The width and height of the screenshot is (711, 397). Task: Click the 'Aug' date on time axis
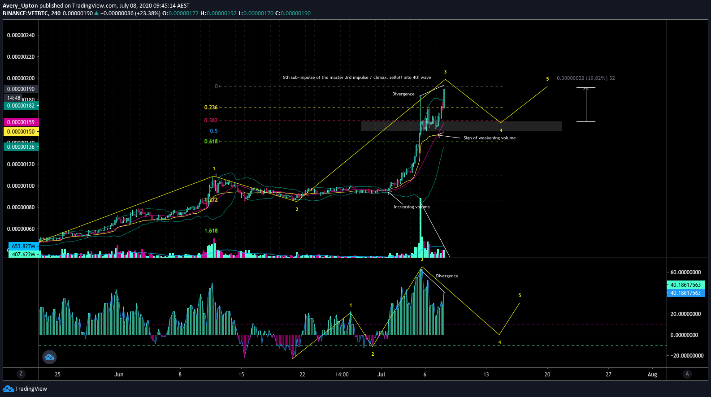(652, 375)
